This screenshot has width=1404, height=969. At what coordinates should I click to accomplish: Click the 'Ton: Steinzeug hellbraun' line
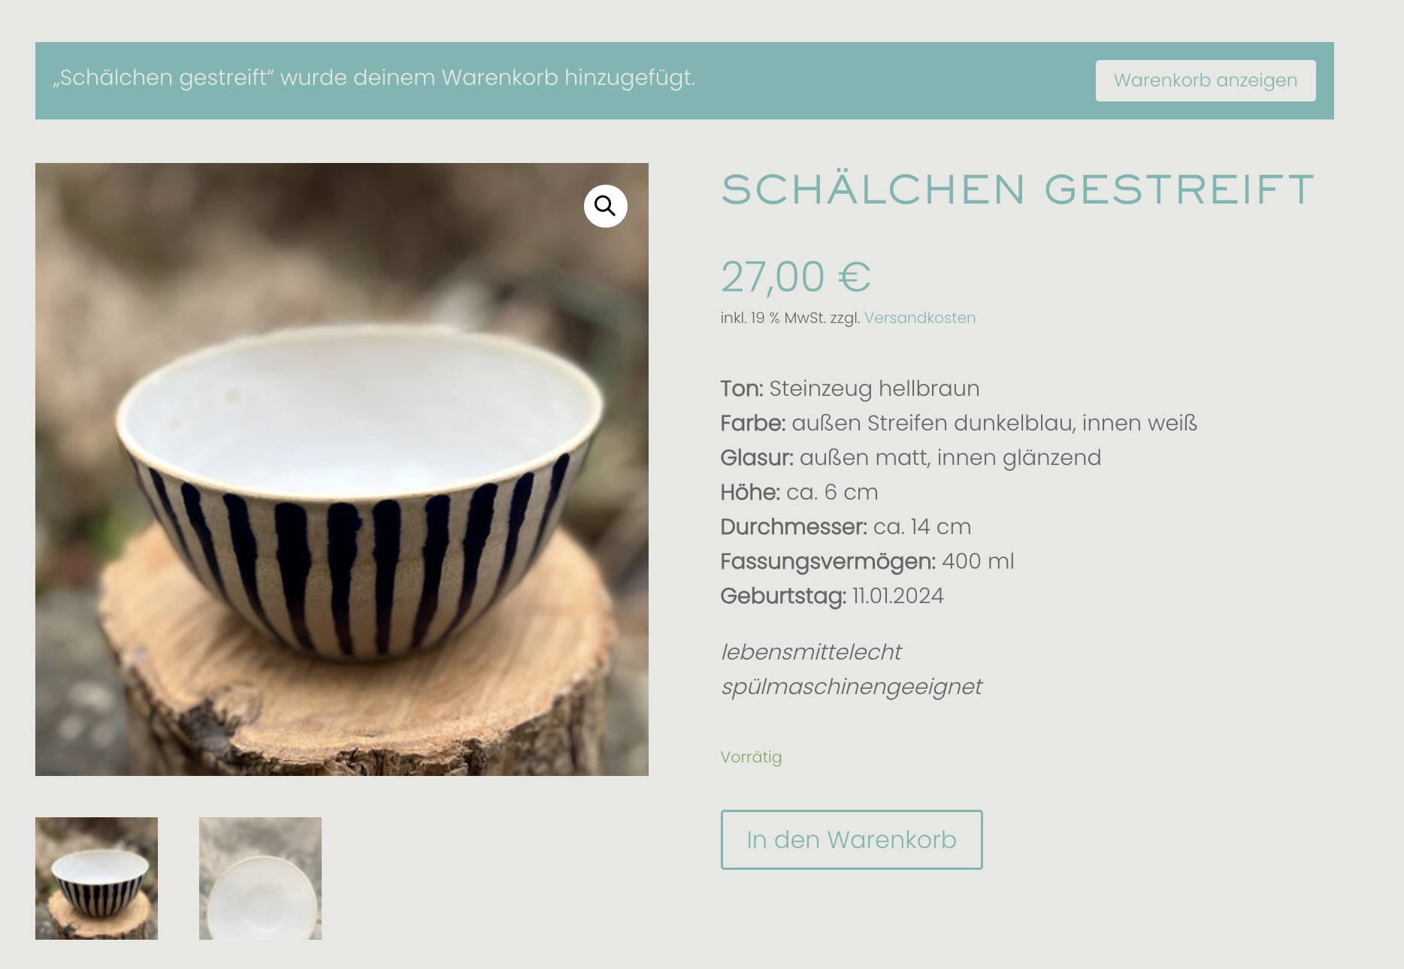pyautogui.click(x=849, y=388)
